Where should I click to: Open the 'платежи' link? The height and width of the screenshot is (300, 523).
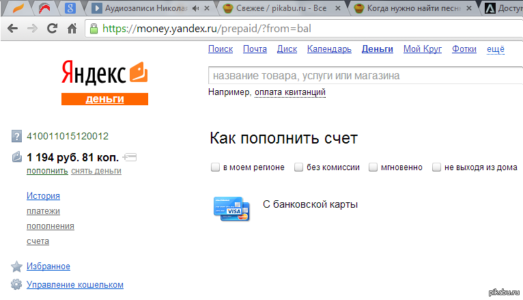tap(44, 211)
